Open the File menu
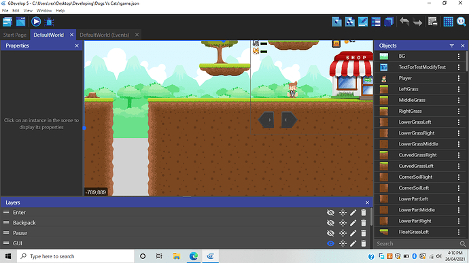 (x=5, y=10)
